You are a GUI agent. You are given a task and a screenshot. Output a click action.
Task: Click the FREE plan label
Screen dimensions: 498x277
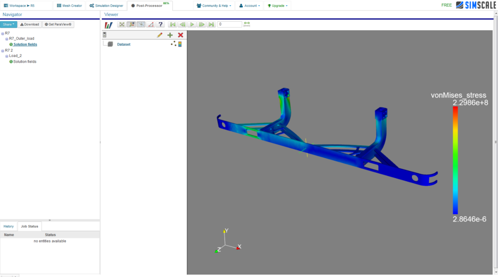(x=447, y=5)
